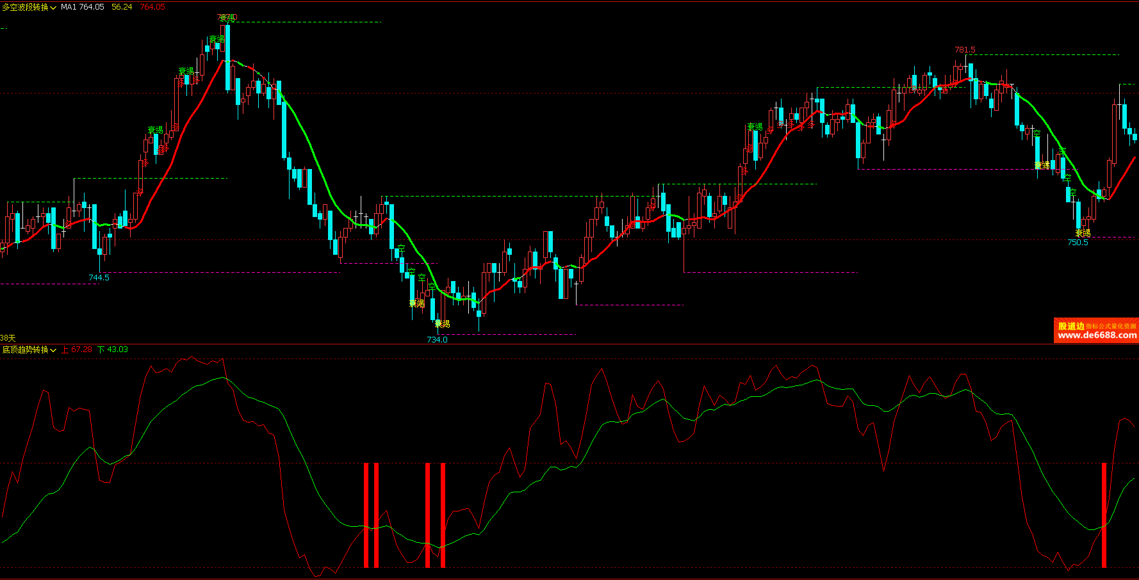Click the 750.5 low price label

1078,243
